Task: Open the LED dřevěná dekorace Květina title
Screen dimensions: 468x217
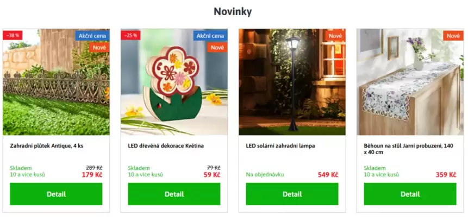Action: 166,146
